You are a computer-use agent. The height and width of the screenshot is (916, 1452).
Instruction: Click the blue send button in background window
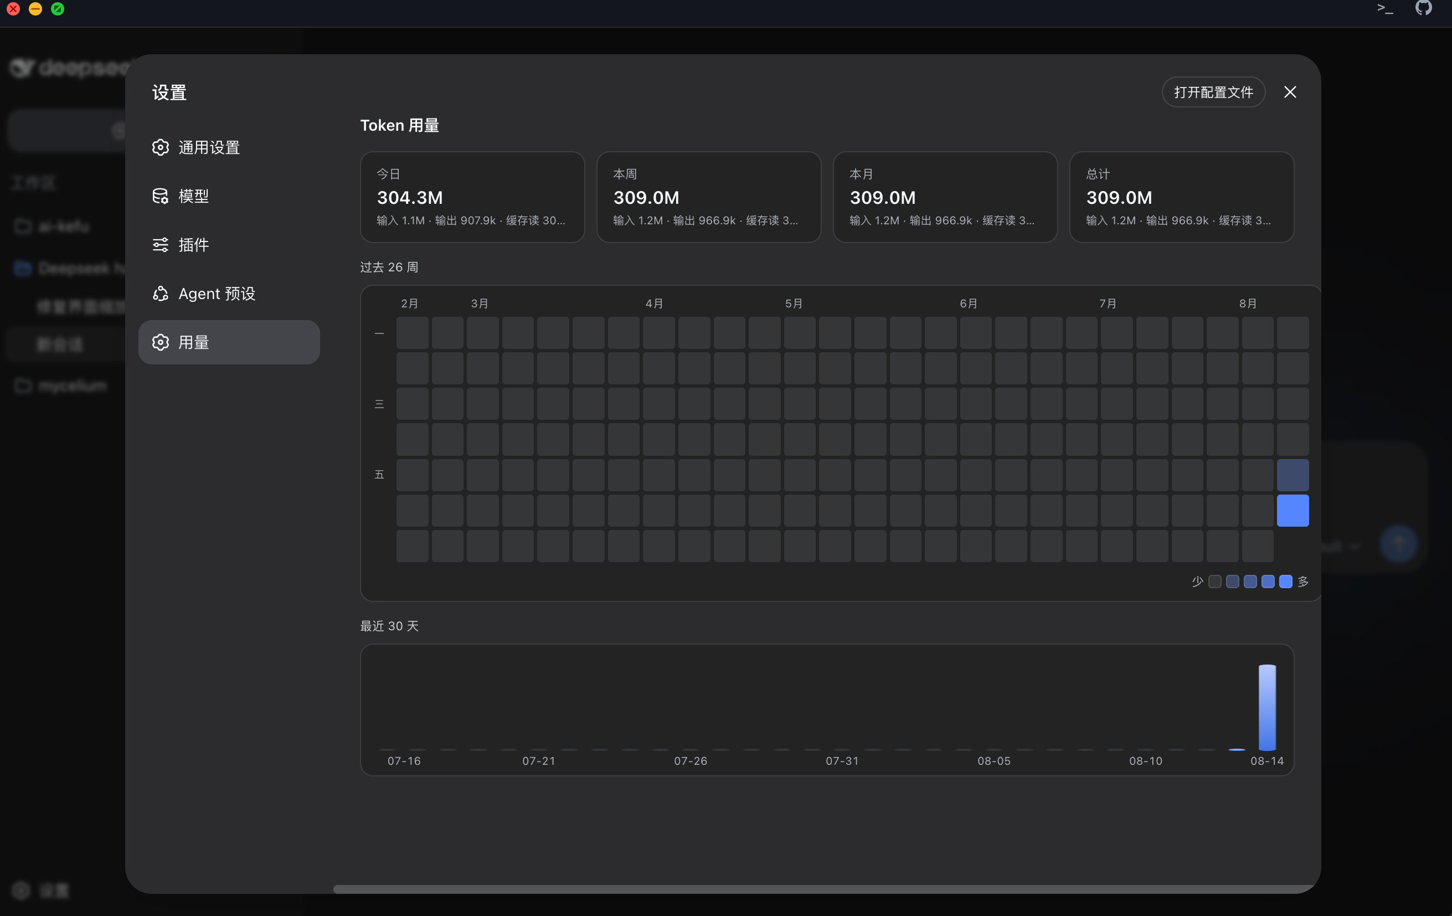point(1399,545)
